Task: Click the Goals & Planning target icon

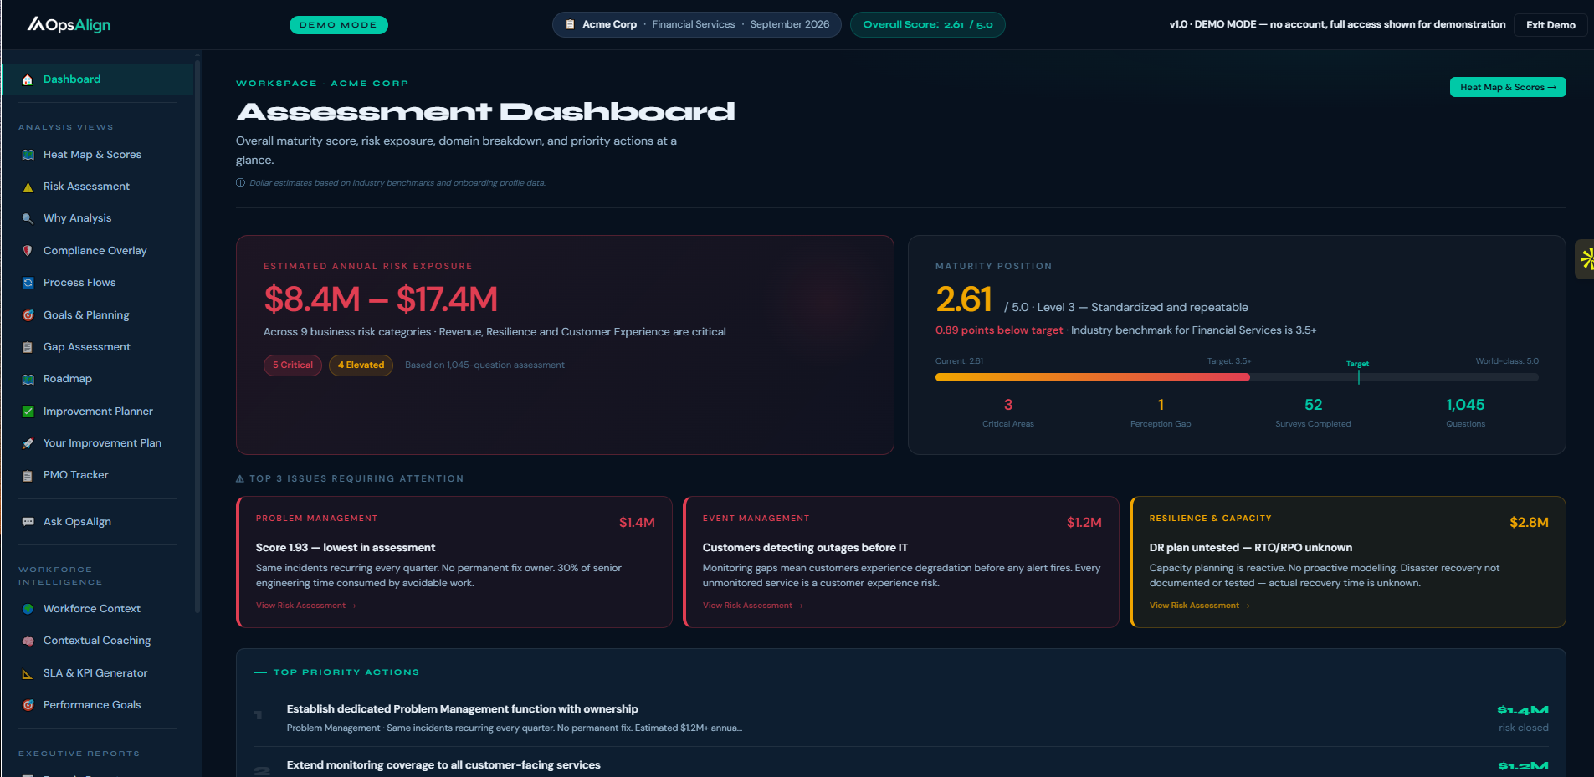Action: [x=28, y=315]
